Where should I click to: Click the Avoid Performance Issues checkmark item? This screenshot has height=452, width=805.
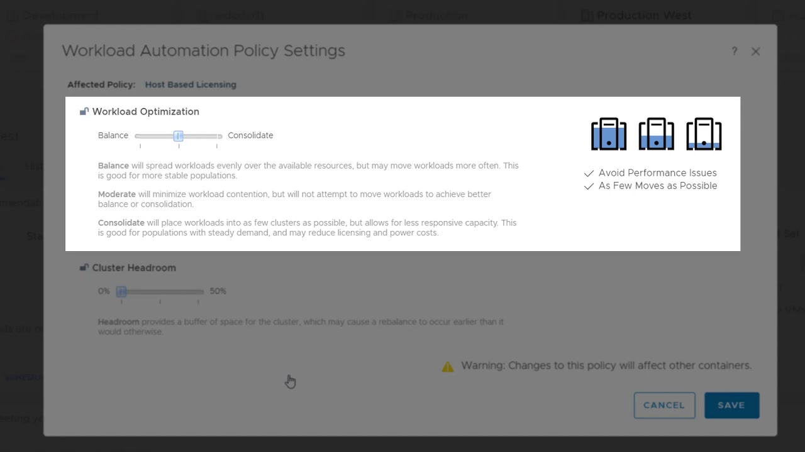coord(650,173)
